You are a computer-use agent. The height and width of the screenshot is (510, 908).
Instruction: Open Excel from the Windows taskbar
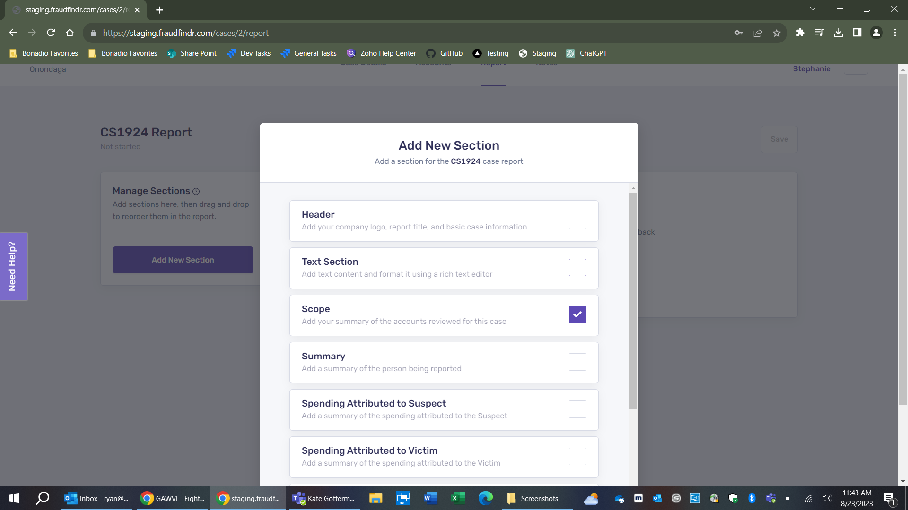pyautogui.click(x=458, y=498)
